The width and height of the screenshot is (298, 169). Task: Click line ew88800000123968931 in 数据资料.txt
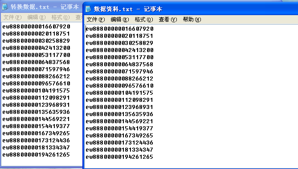click(x=119, y=107)
